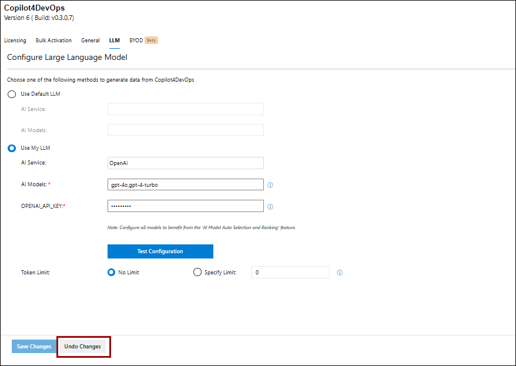Click the info icon beside Token Limit input
Viewport: 516px width, 366px height.
pyautogui.click(x=339, y=273)
